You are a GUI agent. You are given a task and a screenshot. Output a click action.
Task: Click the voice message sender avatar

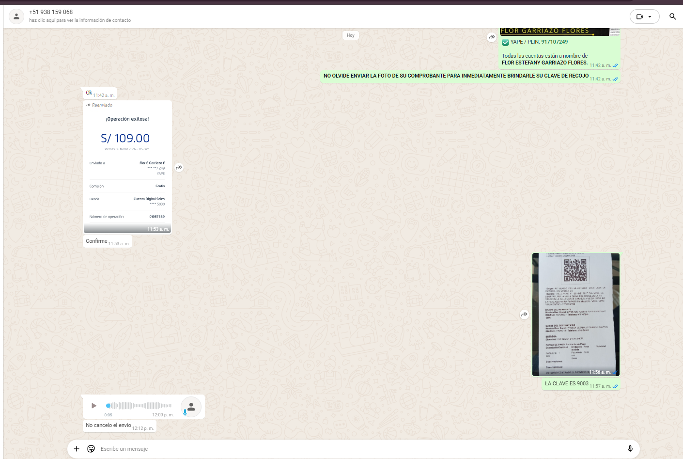coord(191,407)
